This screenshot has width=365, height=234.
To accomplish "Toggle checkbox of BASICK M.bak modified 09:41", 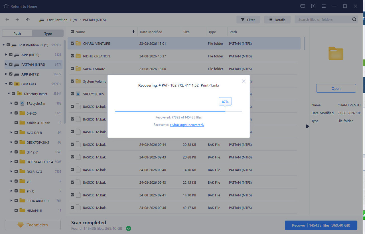I will pyautogui.click(x=72, y=195).
